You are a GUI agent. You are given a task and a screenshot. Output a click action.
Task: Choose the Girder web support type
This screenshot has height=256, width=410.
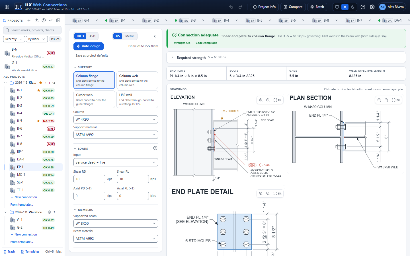coord(94,99)
